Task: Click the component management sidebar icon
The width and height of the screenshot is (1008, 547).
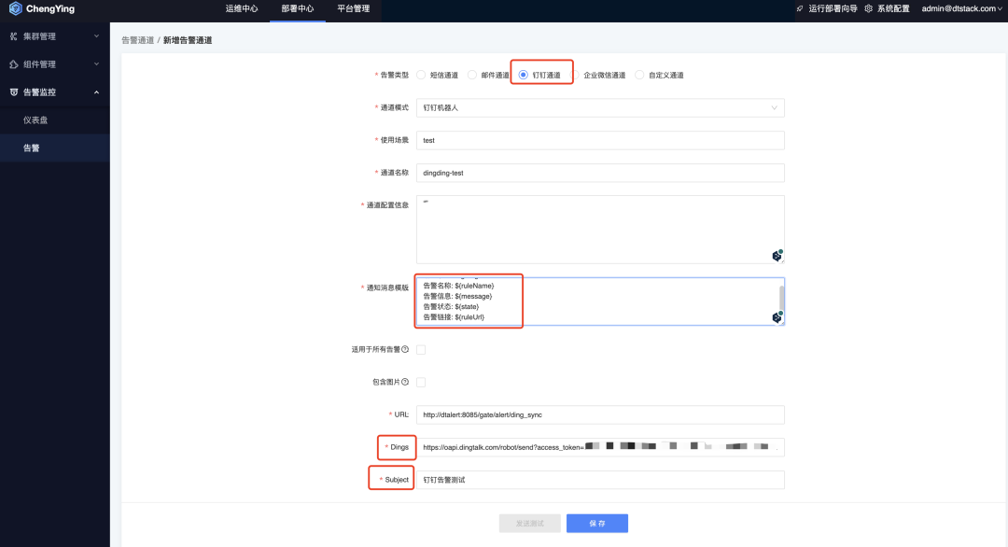Action: coord(13,64)
